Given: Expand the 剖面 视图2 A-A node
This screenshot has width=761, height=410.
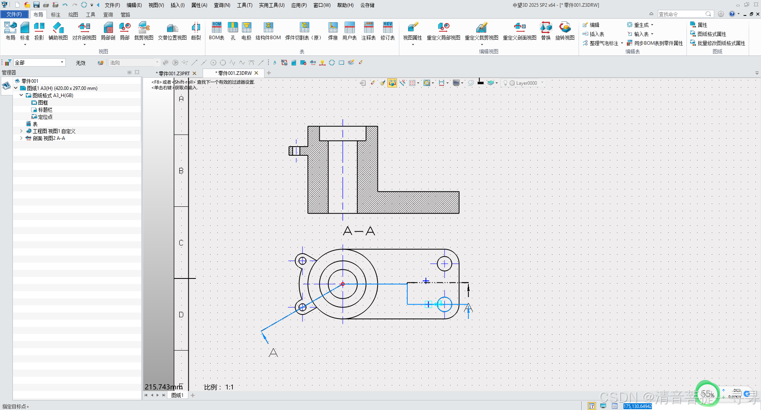Looking at the screenshot, I should coord(21,138).
